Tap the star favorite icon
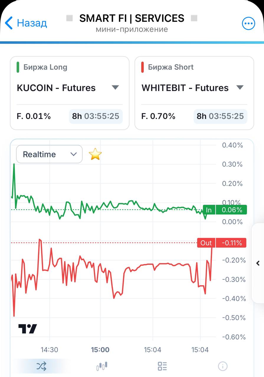This screenshot has height=377, width=264. click(x=95, y=154)
